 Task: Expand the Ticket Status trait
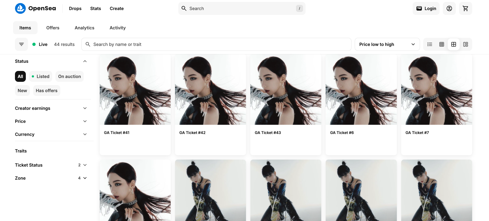click(x=51, y=165)
